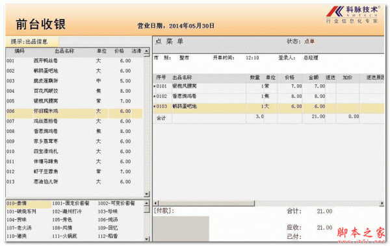
Task: Select dish 013 in the product list
Action: (x=75, y=182)
